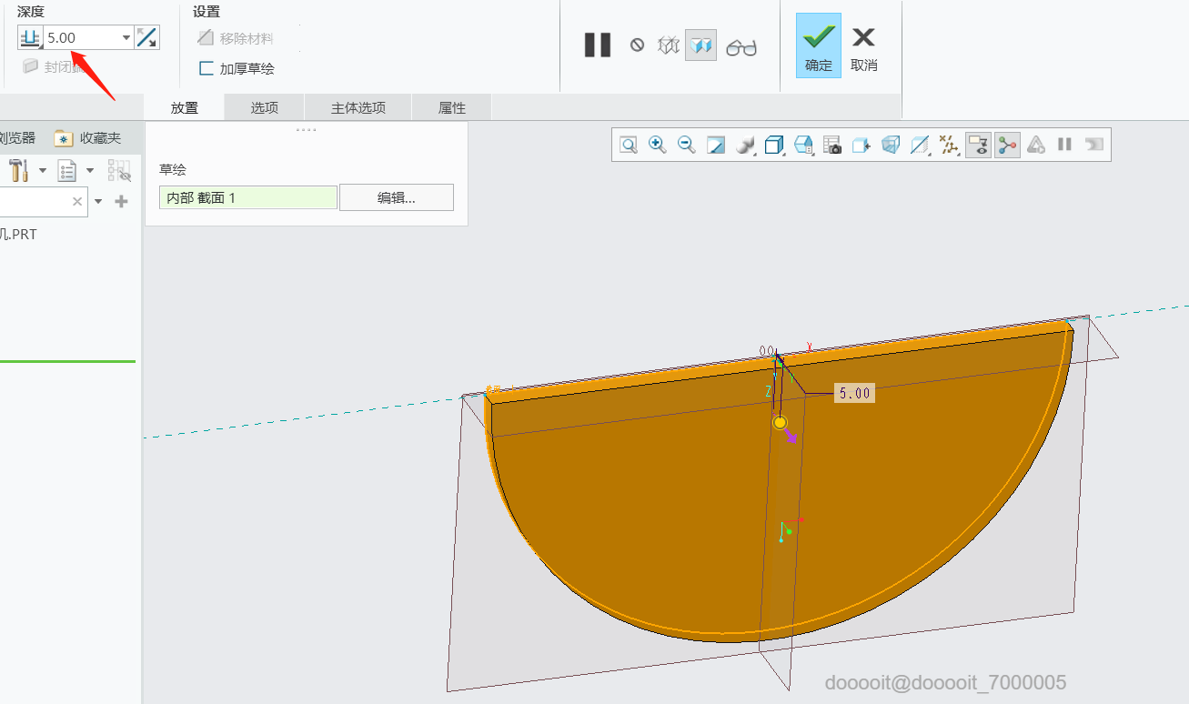Open the search filter dropdown arrow

[x=97, y=202]
